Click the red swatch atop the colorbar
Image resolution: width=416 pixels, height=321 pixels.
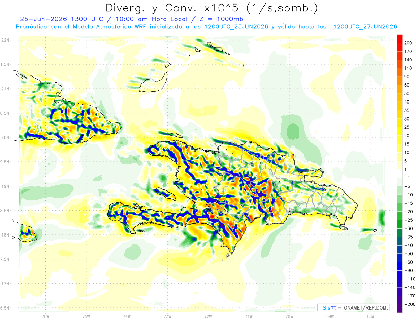(x=400, y=39)
